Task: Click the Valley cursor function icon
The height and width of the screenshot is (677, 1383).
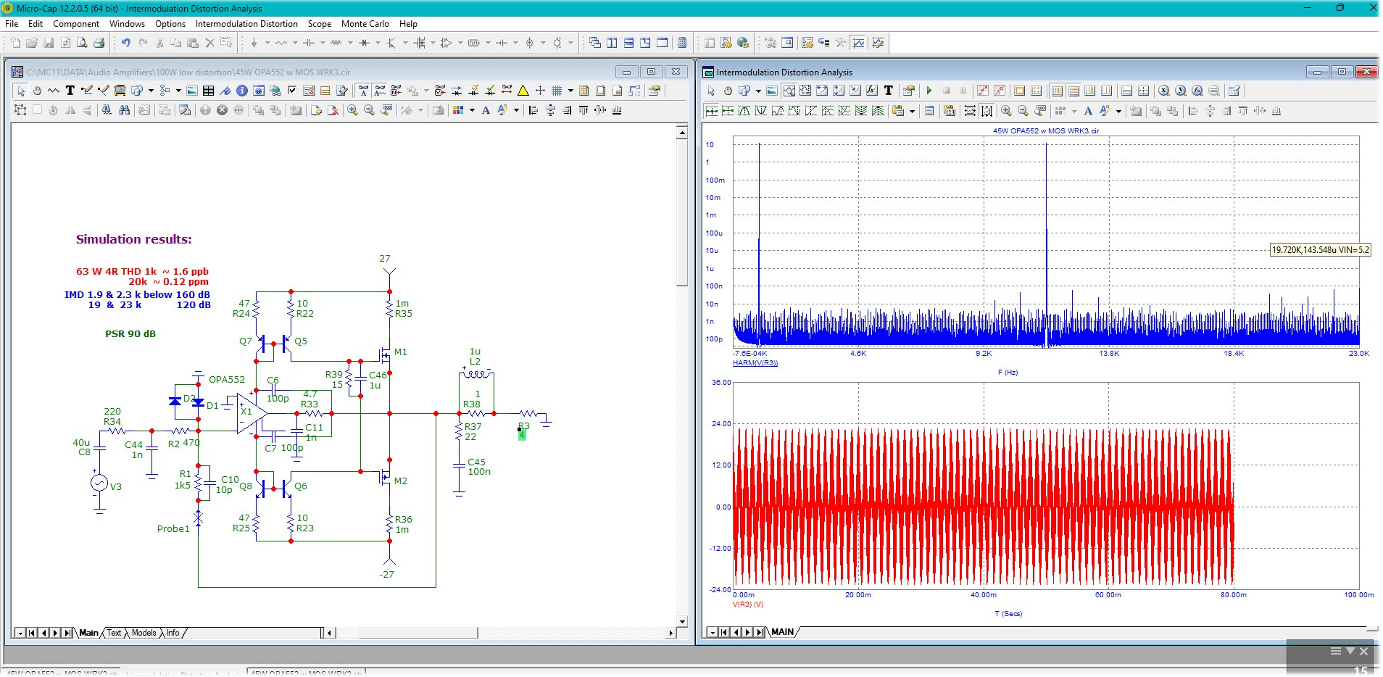Action: point(761,111)
